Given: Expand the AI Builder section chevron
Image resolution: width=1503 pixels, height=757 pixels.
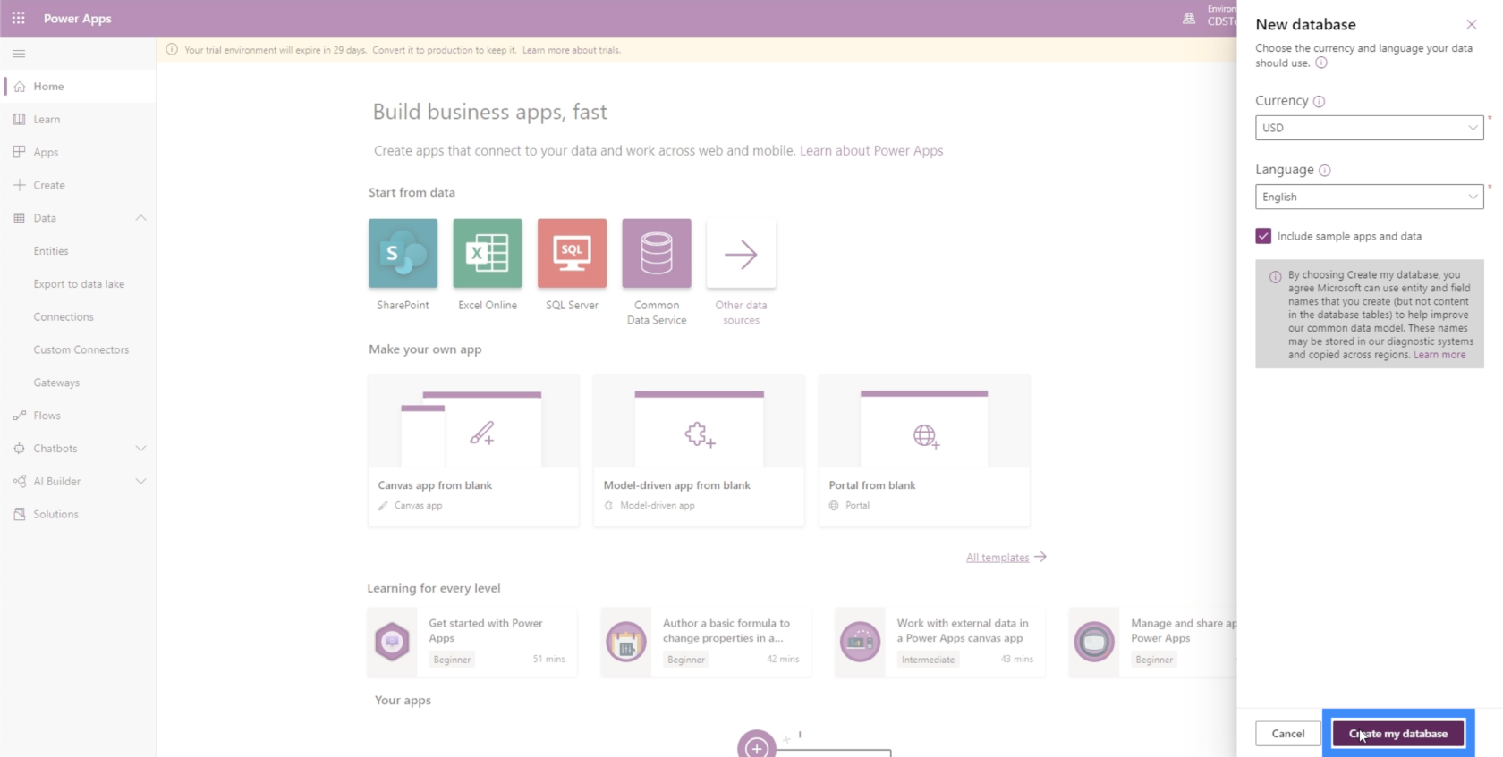Looking at the screenshot, I should point(140,481).
